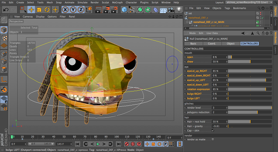Select the Rotate tool in top toolbar
This screenshot has height=152, width=278.
tap(47, 9)
